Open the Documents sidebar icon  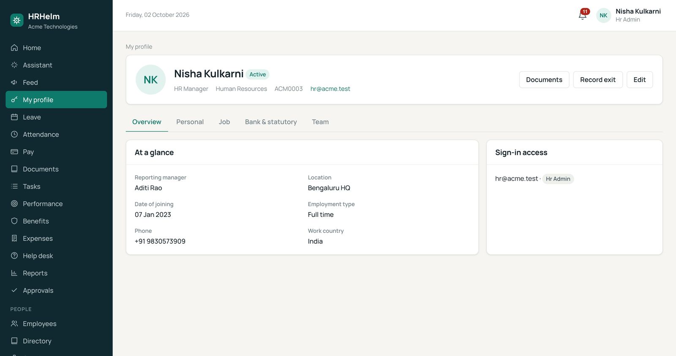tap(14, 169)
